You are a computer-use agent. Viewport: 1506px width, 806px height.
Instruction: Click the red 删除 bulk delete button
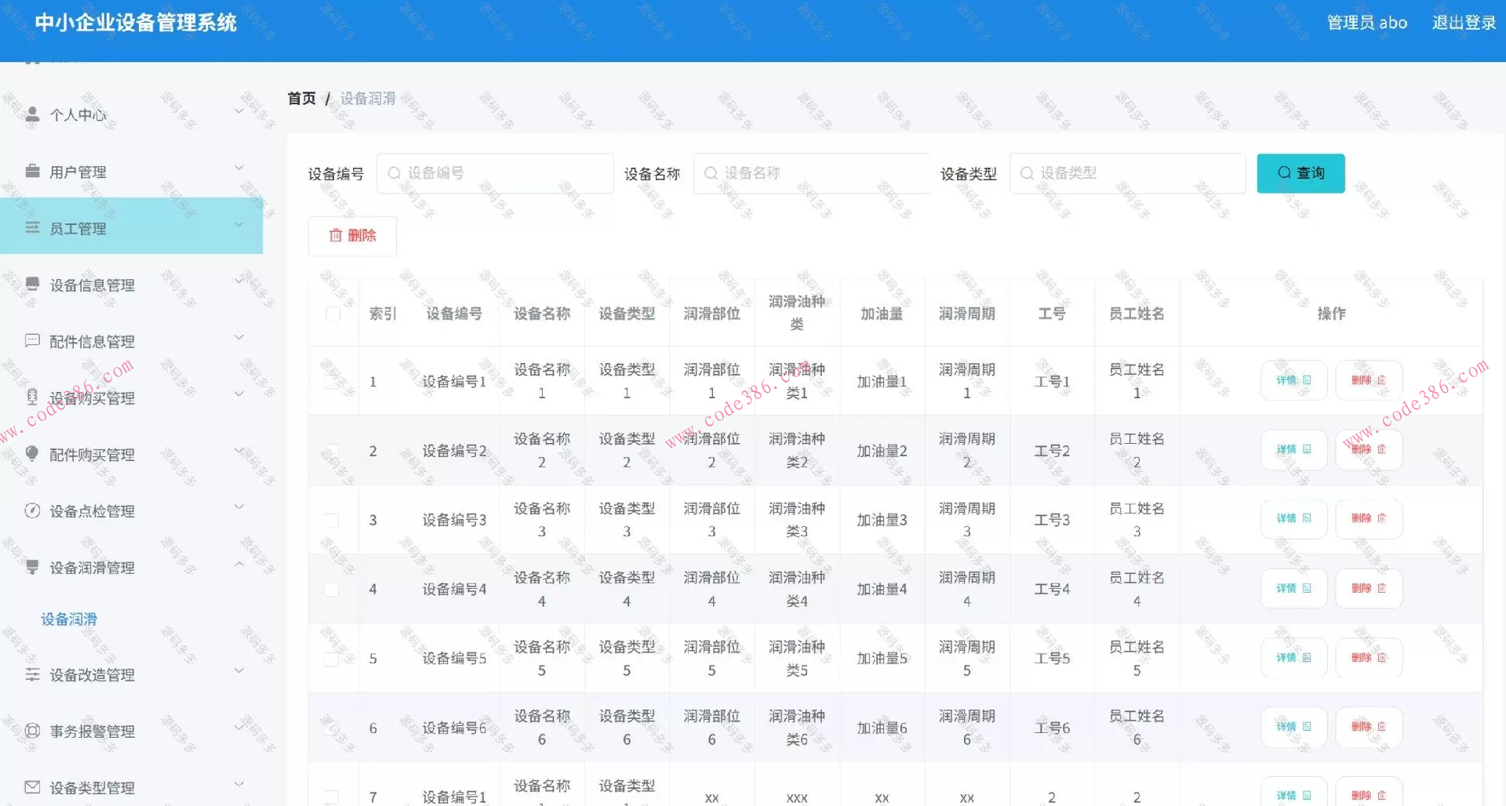point(352,235)
